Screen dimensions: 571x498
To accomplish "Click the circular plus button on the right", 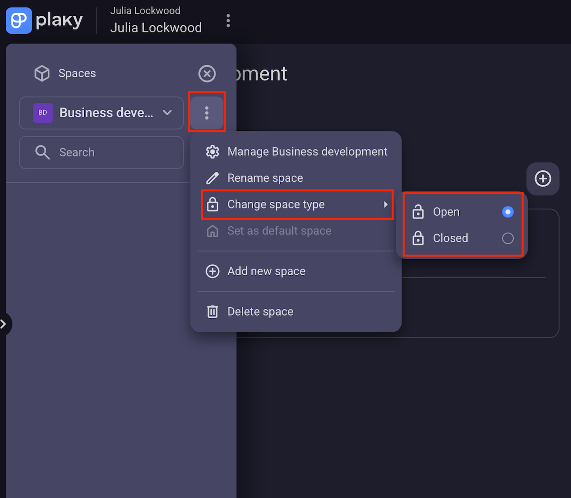I will [542, 179].
